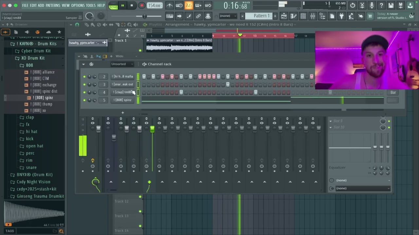Screen dimensions: 419x235
Task: Toggle the metronome icon
Action: point(170,5)
